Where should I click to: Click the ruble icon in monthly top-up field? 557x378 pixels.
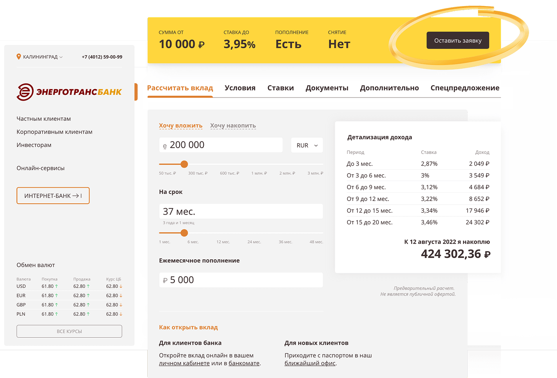point(165,280)
